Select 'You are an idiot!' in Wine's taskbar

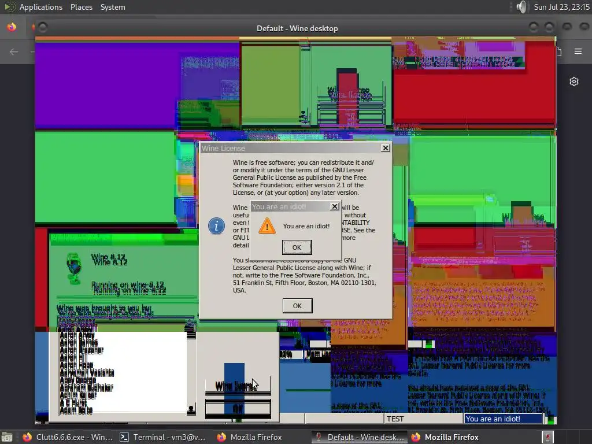pos(504,419)
